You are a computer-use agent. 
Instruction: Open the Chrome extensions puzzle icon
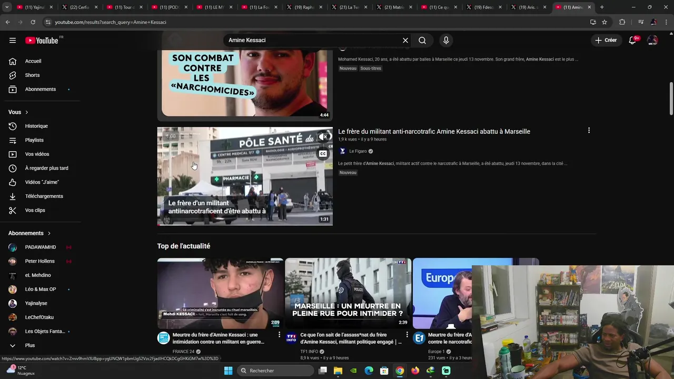click(x=622, y=22)
